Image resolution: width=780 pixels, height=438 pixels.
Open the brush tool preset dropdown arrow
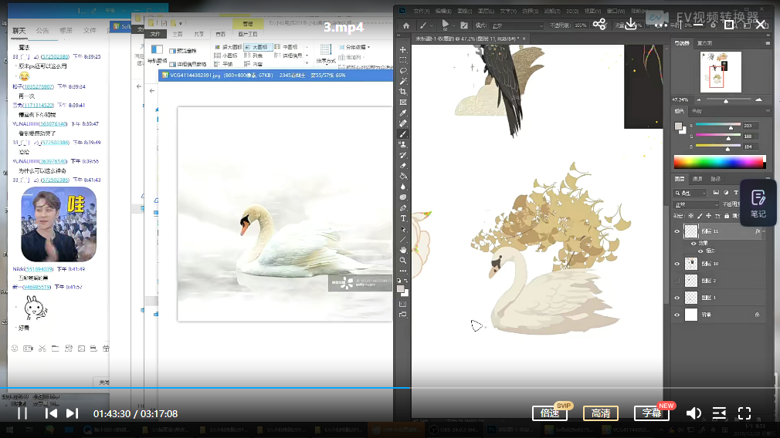point(432,25)
